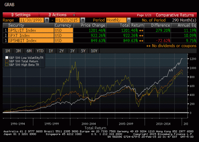Open the Actions menu
Screen dimensions: 199x142
point(58,15)
